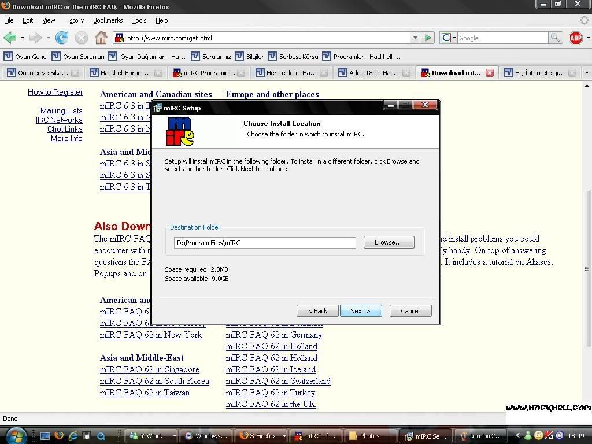This screenshot has width=592, height=444.
Task: Open the More Info link
Action: (x=66, y=138)
